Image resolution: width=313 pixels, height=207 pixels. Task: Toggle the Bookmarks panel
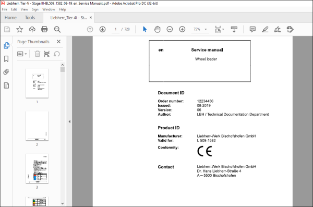pos(6,59)
